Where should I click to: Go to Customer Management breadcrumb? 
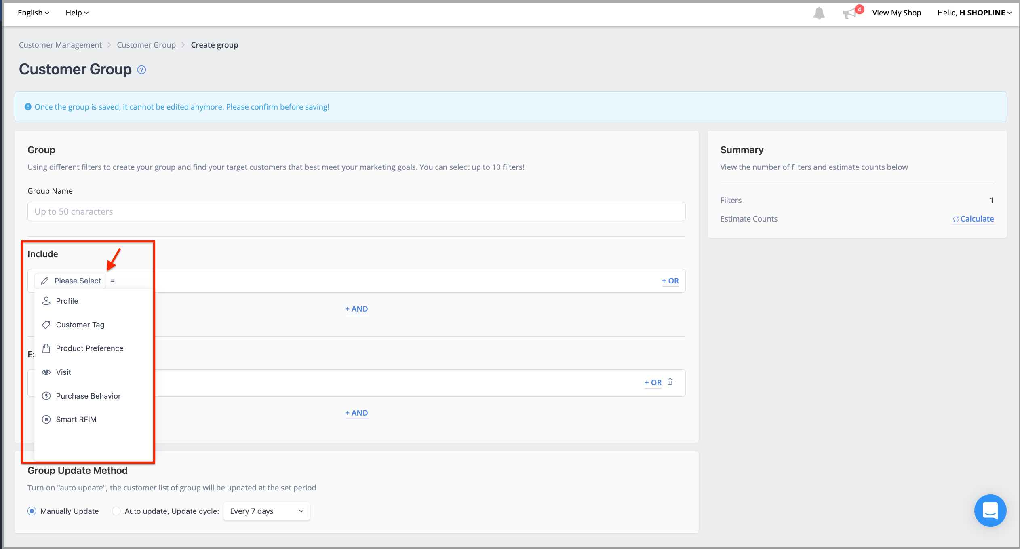[x=60, y=45]
